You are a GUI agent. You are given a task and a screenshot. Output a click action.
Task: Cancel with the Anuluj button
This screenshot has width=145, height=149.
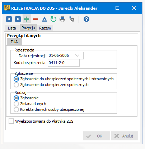(x=125, y=136)
